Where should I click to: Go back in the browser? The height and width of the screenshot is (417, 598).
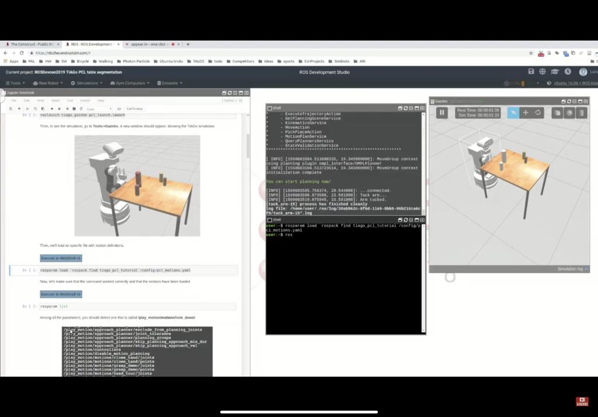(5, 53)
